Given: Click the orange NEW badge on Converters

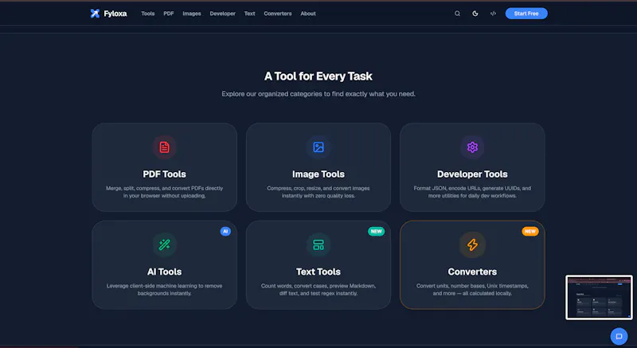Looking at the screenshot, I should 530,231.
